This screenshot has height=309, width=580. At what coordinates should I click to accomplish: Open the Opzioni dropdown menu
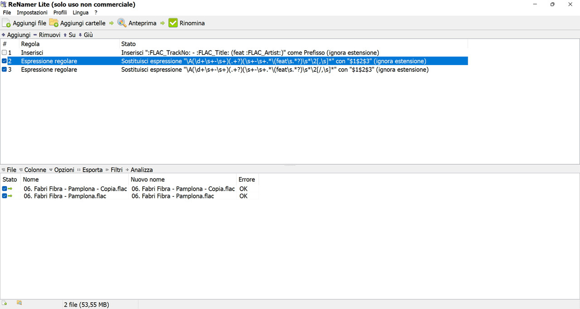coord(62,170)
